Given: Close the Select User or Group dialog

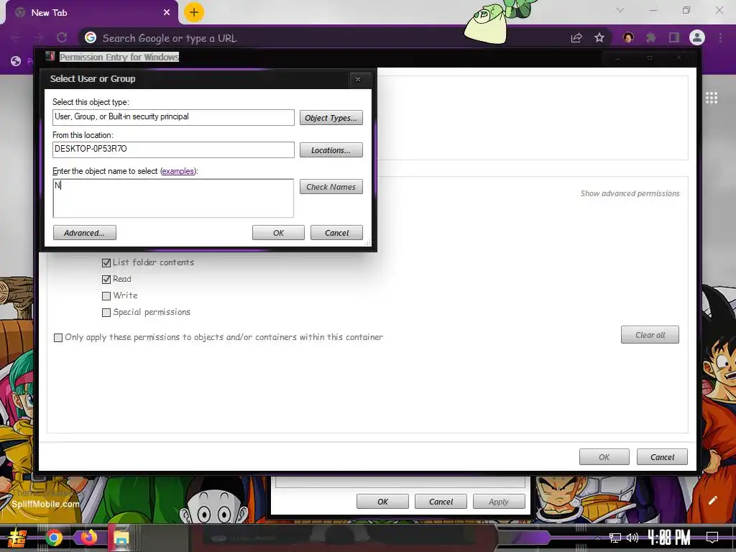Looking at the screenshot, I should coord(358,79).
